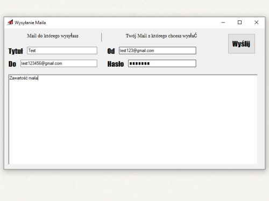The image size is (269, 201).
Task: Minimize the Wysyłanie Maila window
Action: 223,23
